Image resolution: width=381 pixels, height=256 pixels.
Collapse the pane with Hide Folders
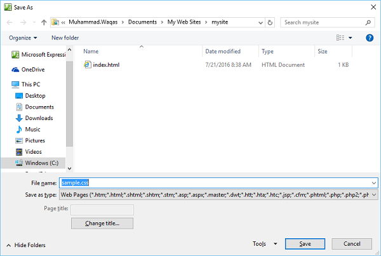pyautogui.click(x=25, y=245)
